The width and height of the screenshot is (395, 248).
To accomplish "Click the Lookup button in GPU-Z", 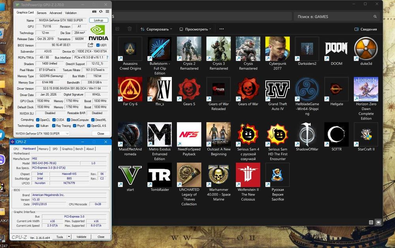I will 98,20.
